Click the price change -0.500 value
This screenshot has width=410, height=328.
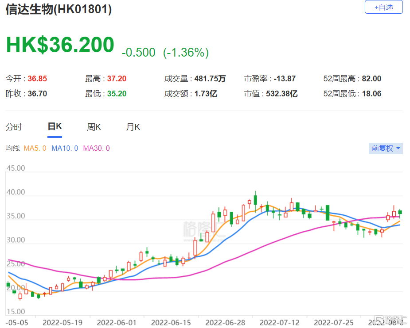tap(139, 53)
